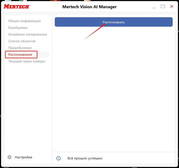
Task: Close the Mertech Vision AI Manager window
Action: [172, 6]
